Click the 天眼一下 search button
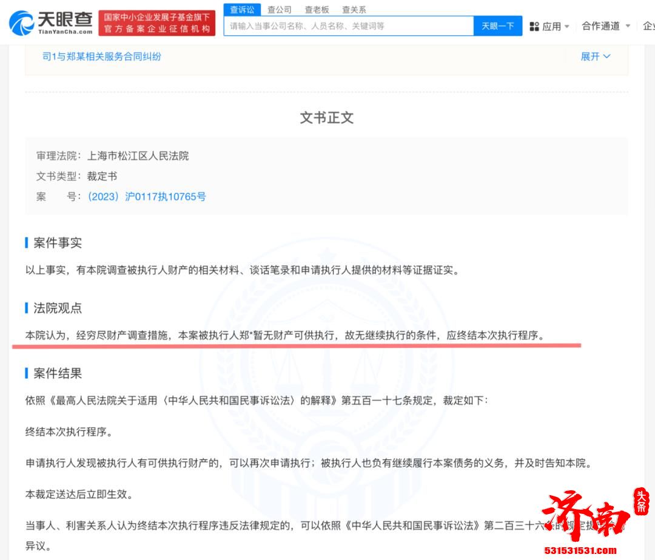The image size is (655, 560). (497, 26)
